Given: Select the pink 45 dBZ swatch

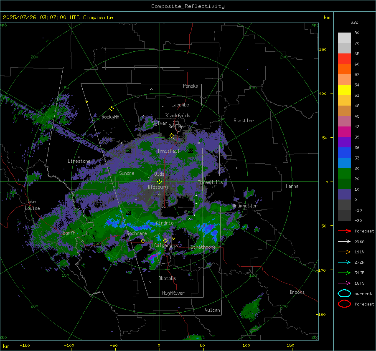Looking at the screenshot, I should pos(344,121).
